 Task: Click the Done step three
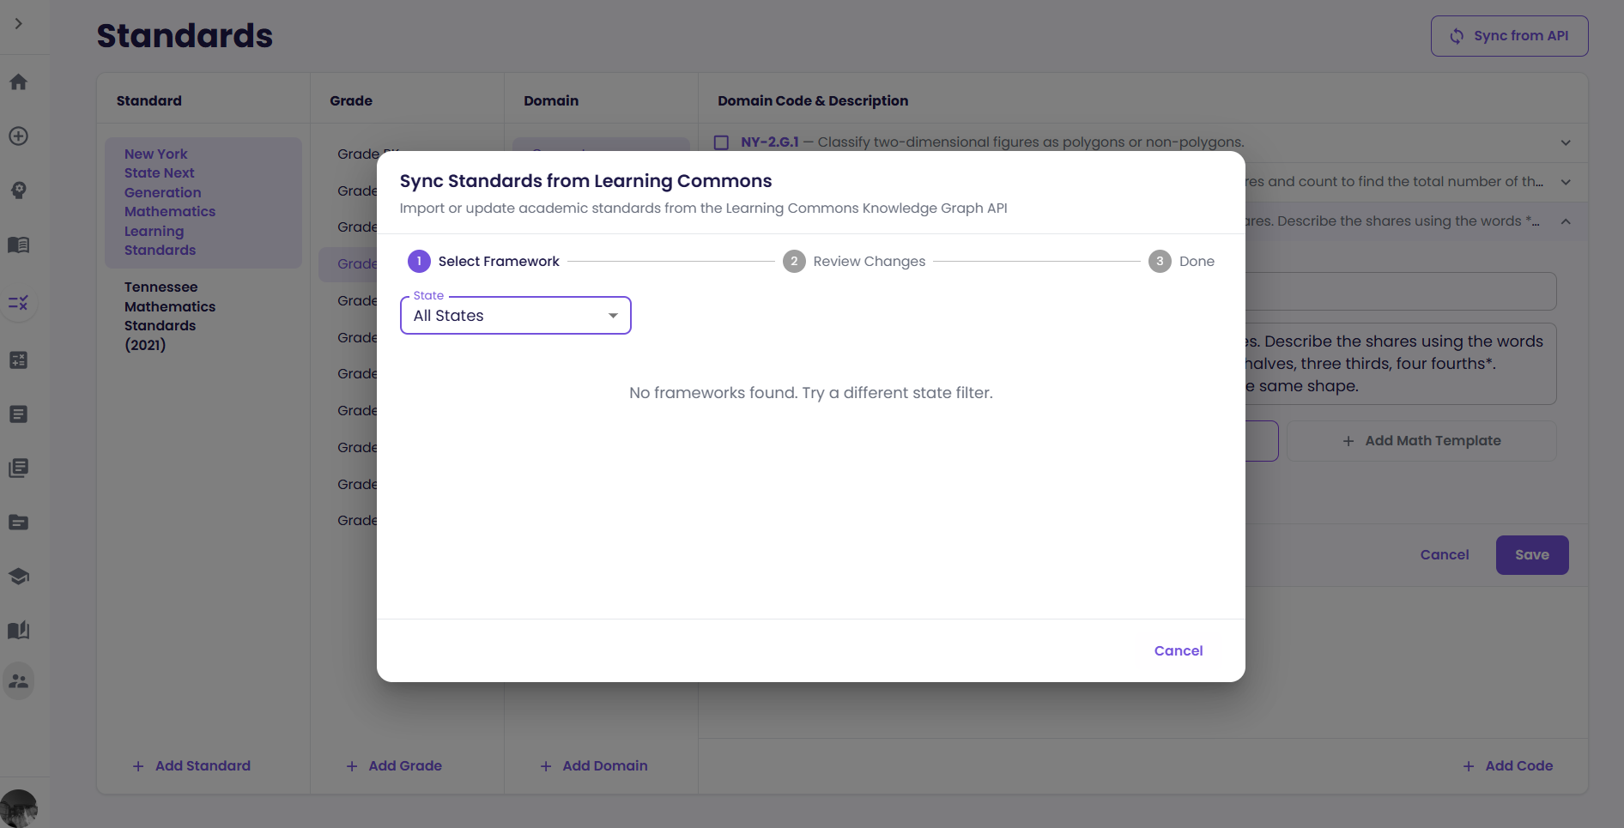1182,262
